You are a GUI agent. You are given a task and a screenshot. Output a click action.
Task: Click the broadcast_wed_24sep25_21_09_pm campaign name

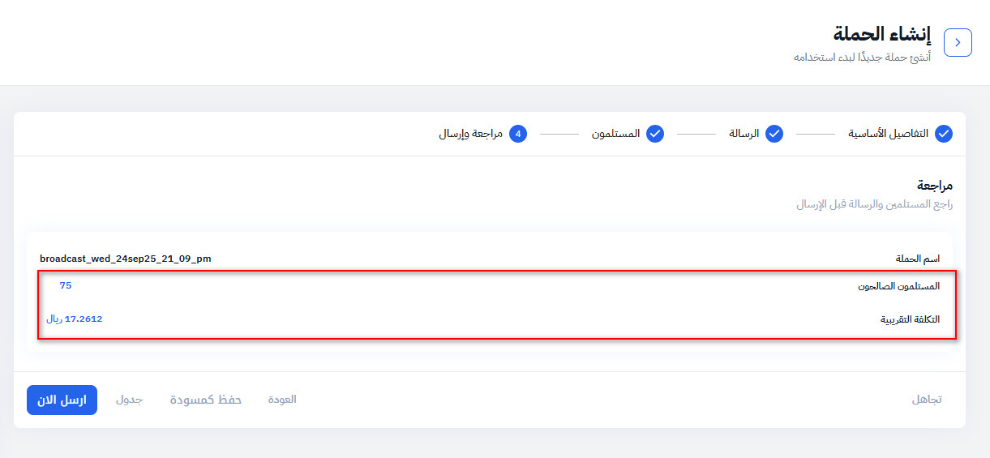[125, 259]
